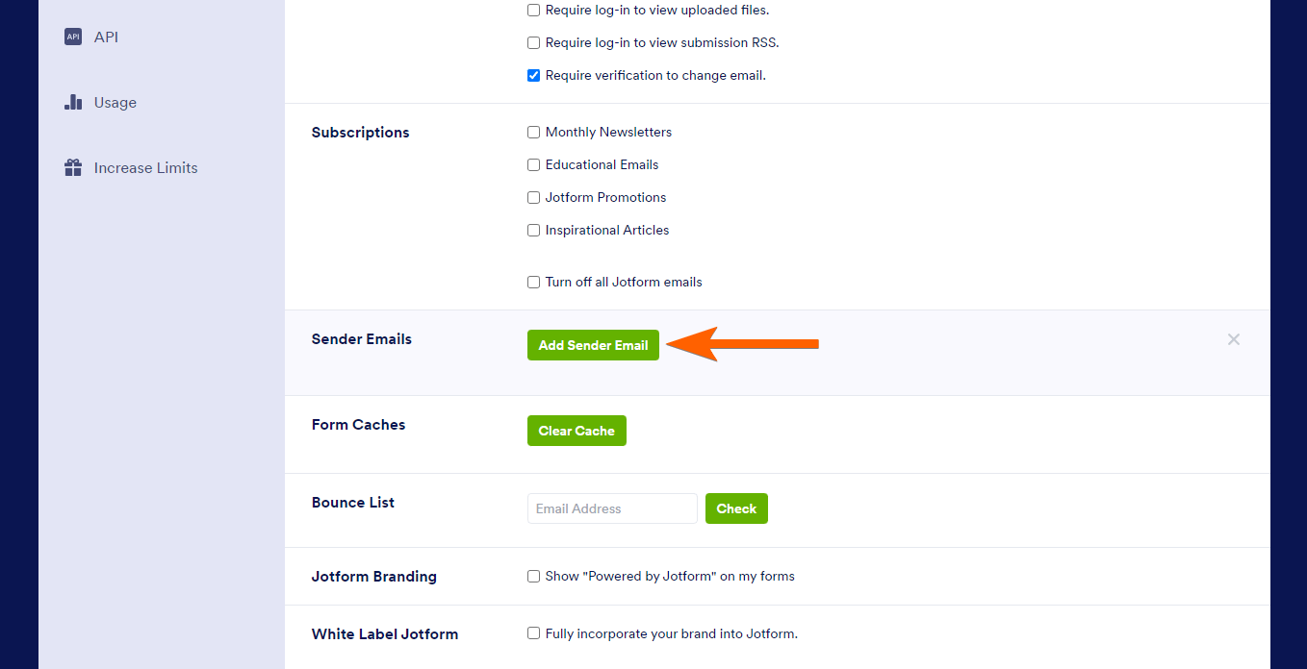The image size is (1307, 669).
Task: Open Increase Limits in sidebar
Action: 145,168
